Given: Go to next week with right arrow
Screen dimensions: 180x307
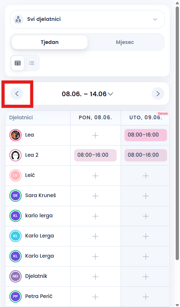Looking at the screenshot, I should pos(158,94).
